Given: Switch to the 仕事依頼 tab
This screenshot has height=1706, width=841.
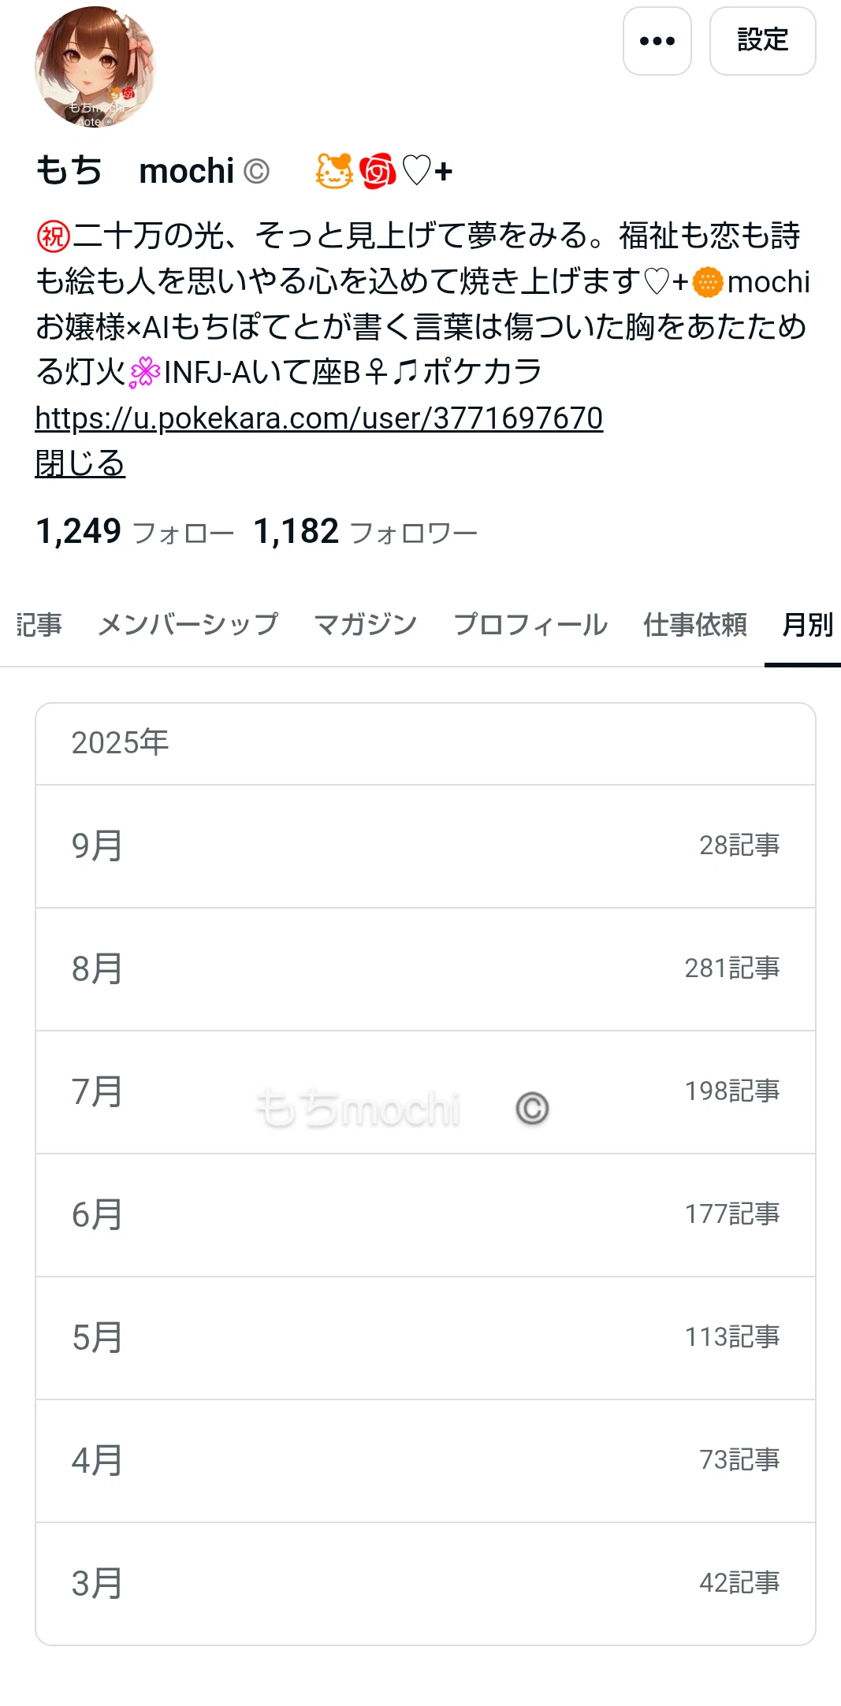Looking at the screenshot, I should (695, 625).
